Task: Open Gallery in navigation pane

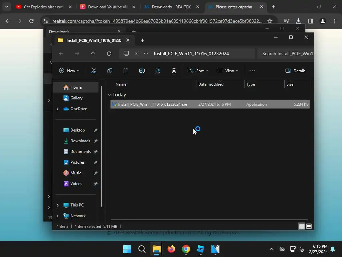Action: click(76, 98)
